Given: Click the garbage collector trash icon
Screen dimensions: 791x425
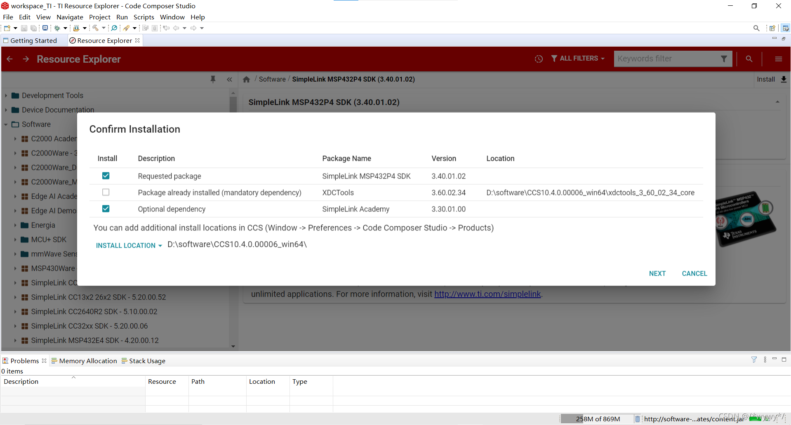Looking at the screenshot, I should [637, 419].
